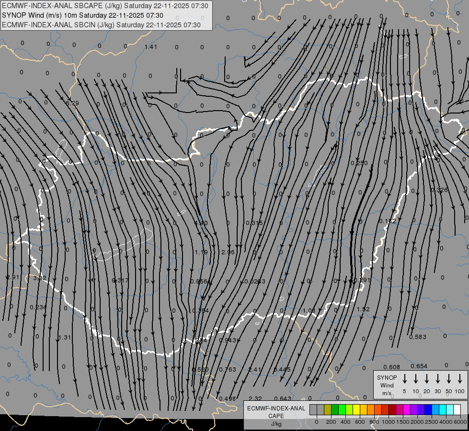Click the map value '0.763'

point(228,369)
